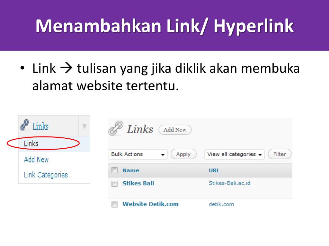Open the Website Detik.com link entry
This screenshot has height=246, width=329.
(x=150, y=204)
